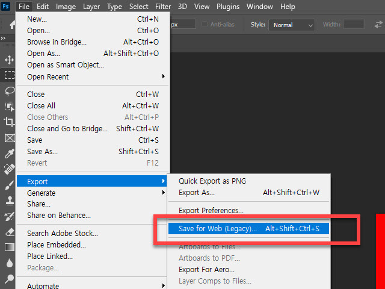Open the File menu
The height and width of the screenshot is (289, 385).
24,7
